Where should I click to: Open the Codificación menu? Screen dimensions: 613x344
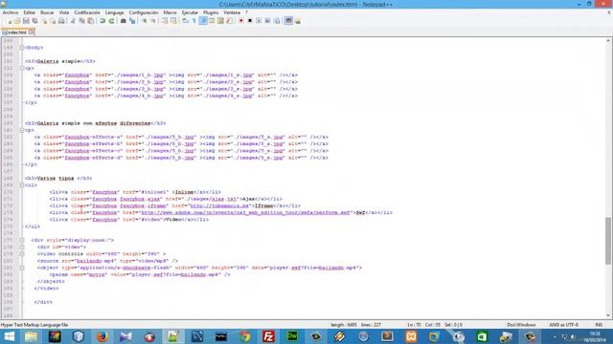(87, 12)
